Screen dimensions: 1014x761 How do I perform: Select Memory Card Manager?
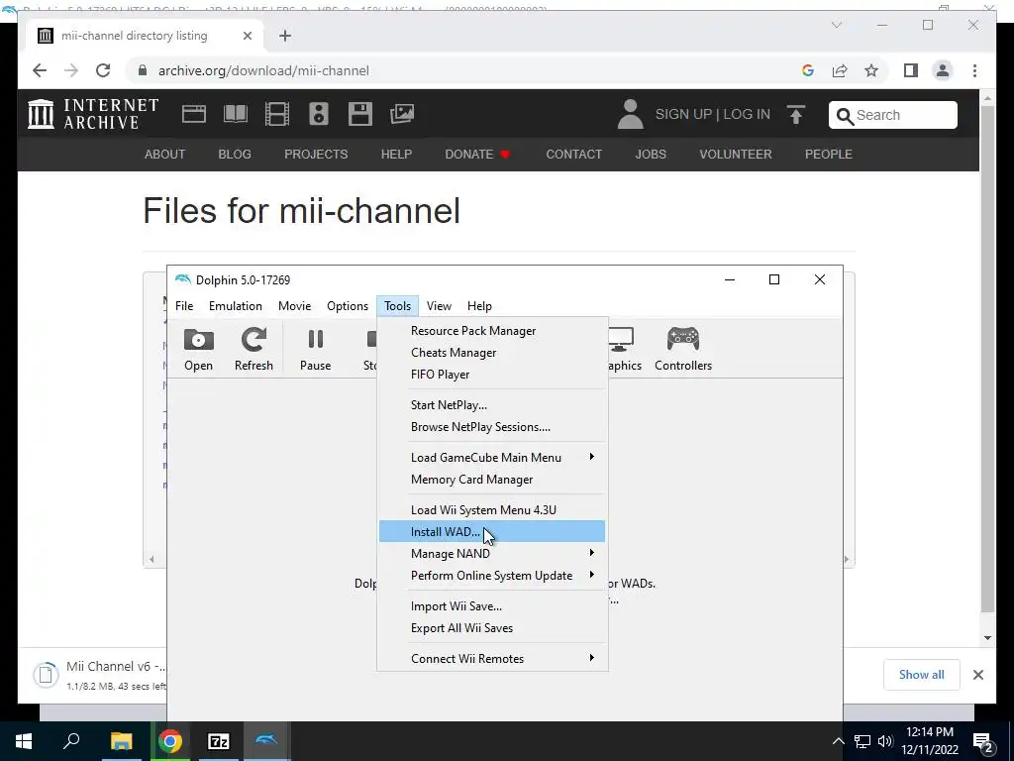coord(492,480)
